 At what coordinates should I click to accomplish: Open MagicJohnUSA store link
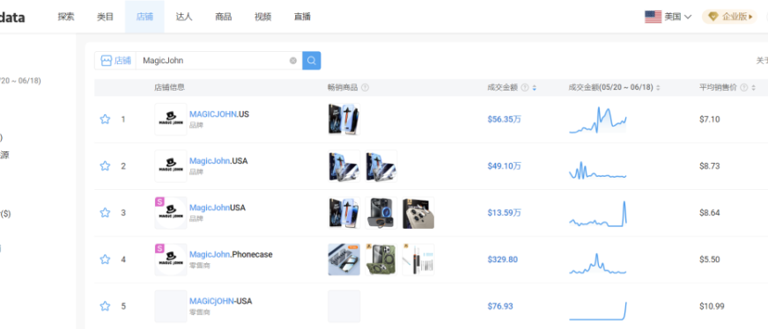tap(218, 208)
